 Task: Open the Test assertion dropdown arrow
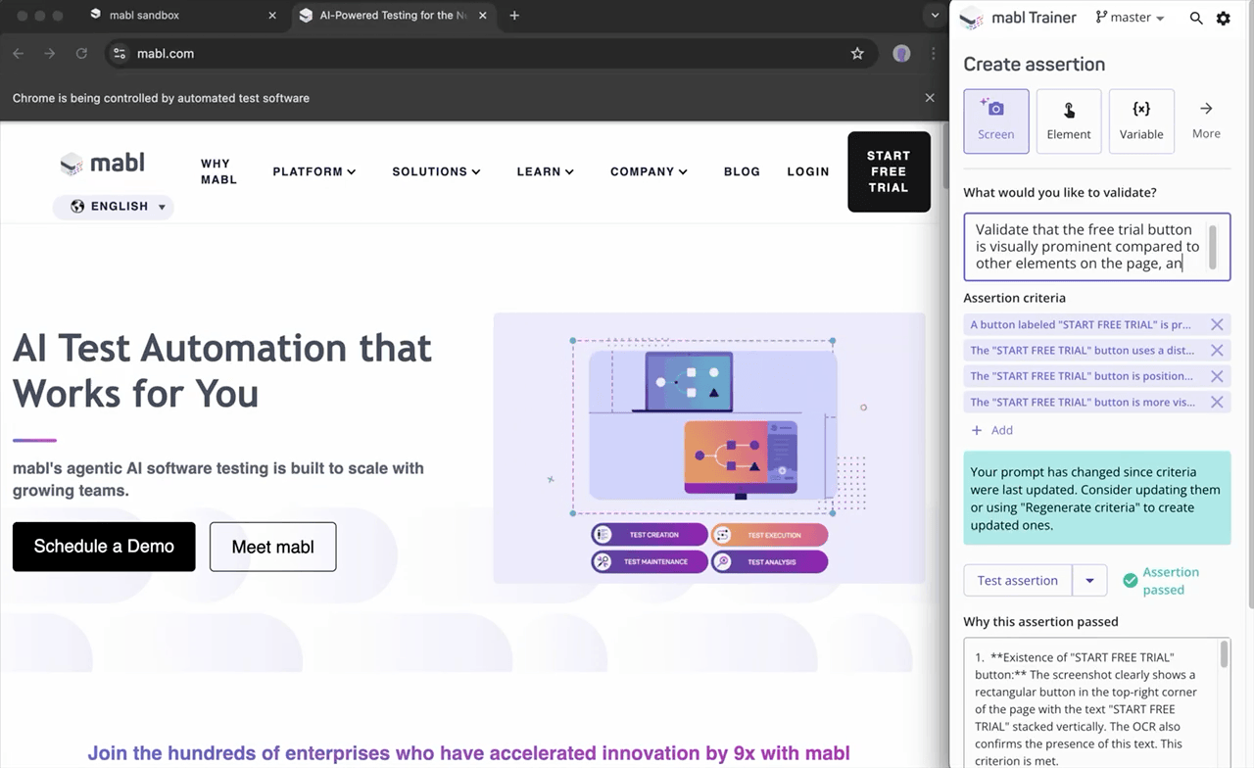1089,581
